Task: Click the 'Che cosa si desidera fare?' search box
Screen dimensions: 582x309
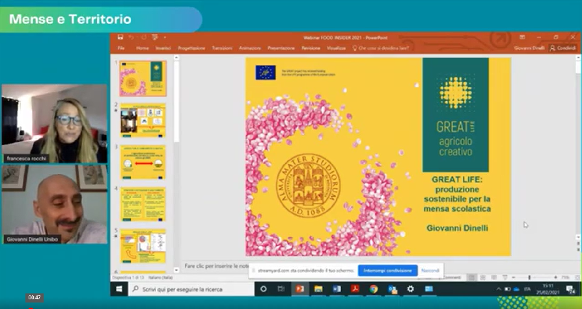Action: (x=381, y=48)
